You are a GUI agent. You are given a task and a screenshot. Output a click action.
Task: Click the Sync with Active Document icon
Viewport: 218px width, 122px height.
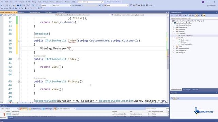[187, 16]
